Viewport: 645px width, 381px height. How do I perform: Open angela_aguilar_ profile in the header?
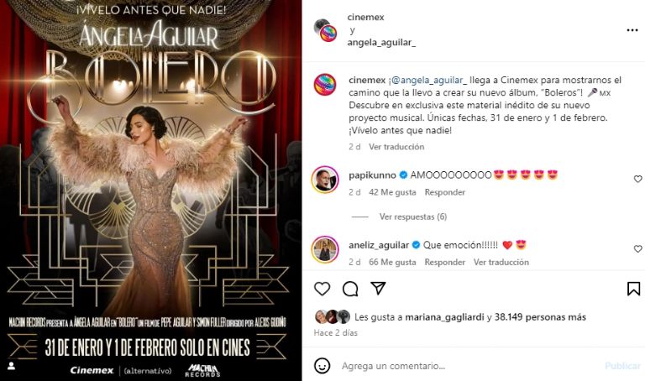[x=381, y=43]
